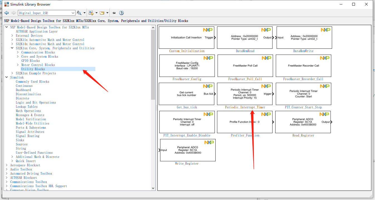Click the new model icon
The image size is (375, 200).
tap(91, 13)
